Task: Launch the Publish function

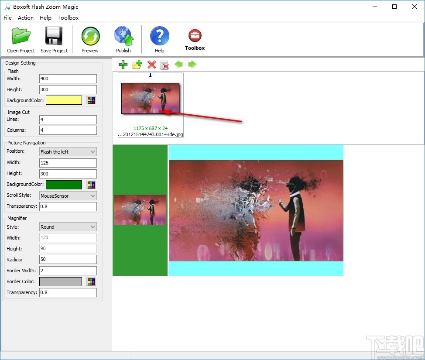Action: [x=123, y=39]
